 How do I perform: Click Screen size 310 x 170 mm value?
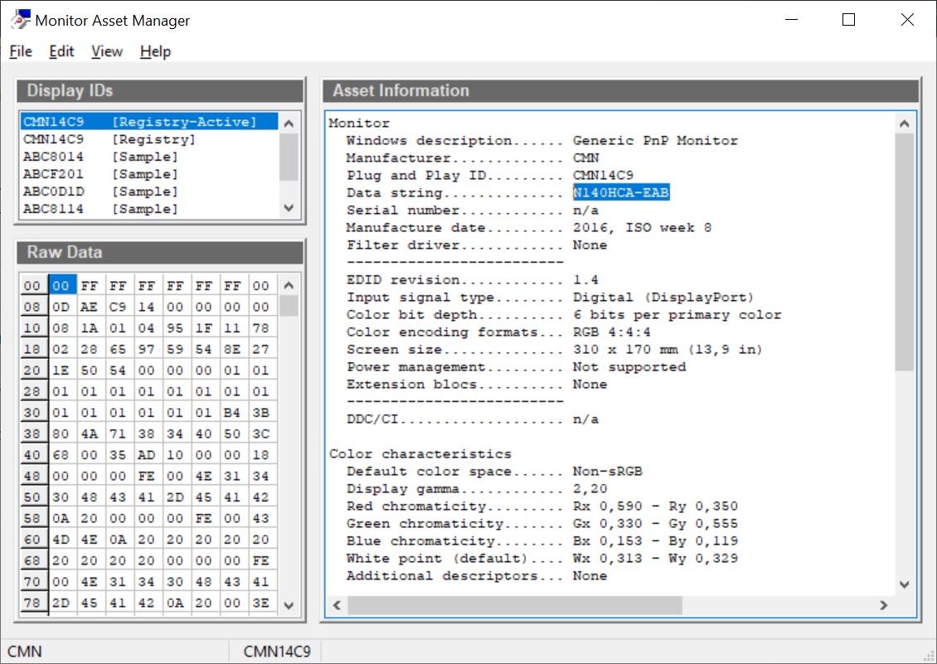668,349
